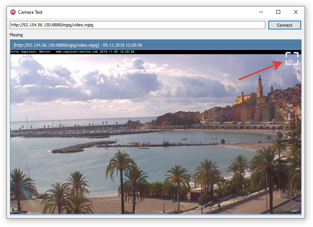Focus the camera URL input field

tap(137, 25)
